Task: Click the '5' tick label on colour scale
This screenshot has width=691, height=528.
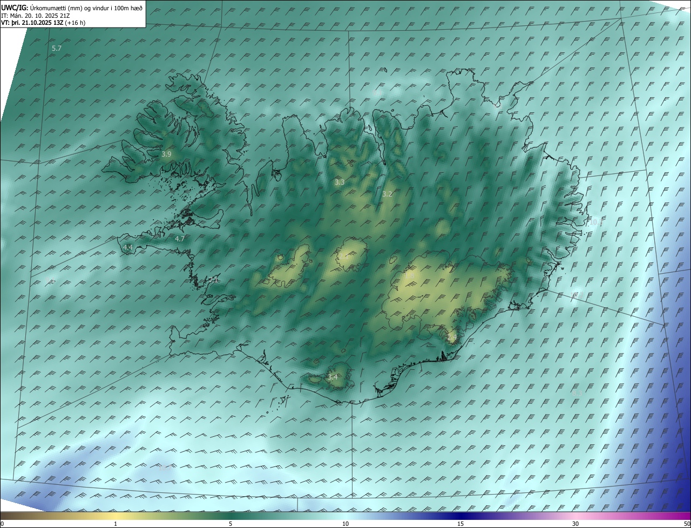Action: (x=231, y=524)
